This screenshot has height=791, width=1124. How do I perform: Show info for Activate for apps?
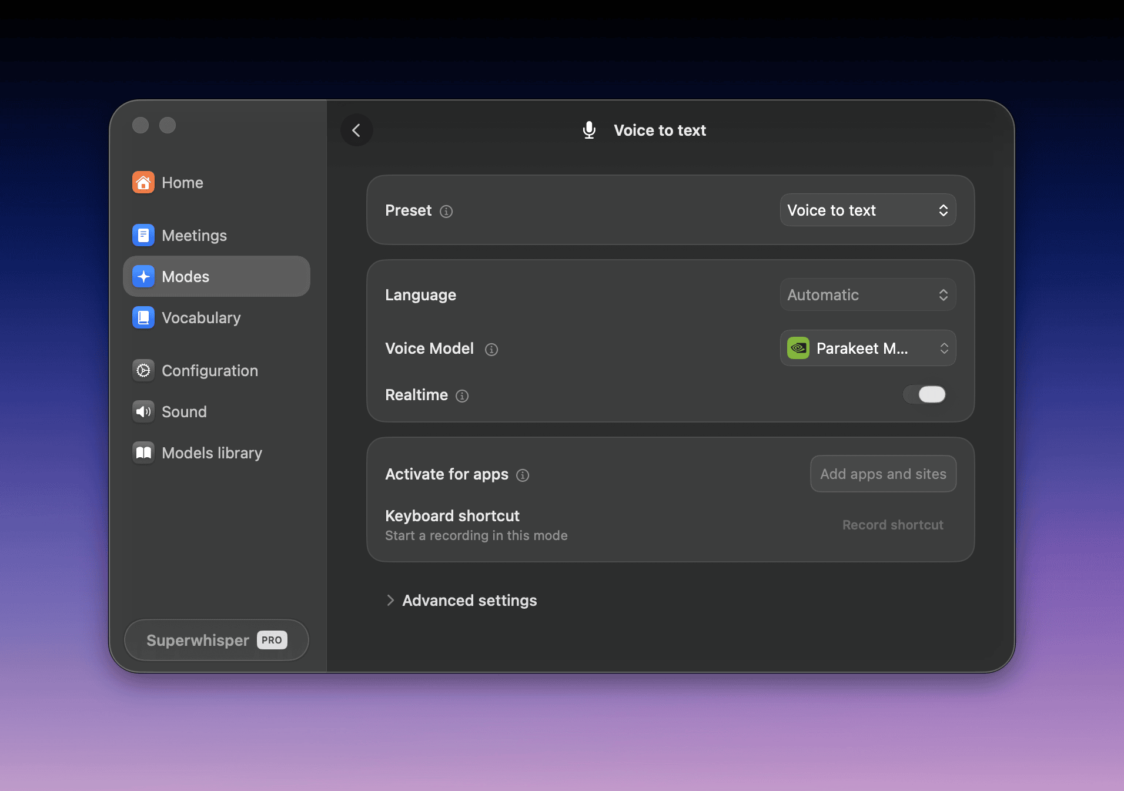523,475
